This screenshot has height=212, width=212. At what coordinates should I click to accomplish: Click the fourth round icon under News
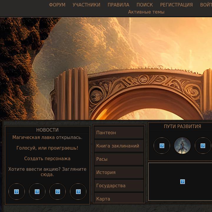click(x=78, y=192)
